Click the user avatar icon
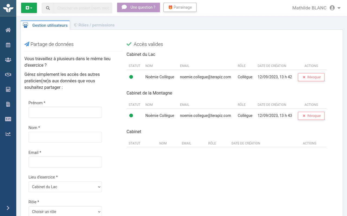This screenshot has height=216, width=347. [332, 8]
